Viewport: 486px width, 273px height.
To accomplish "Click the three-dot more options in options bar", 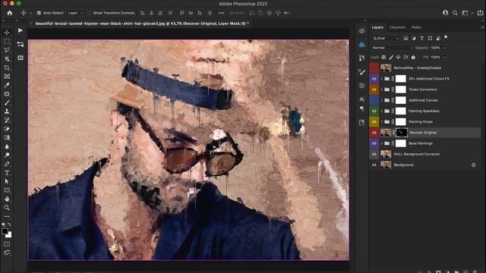I will coord(221,13).
